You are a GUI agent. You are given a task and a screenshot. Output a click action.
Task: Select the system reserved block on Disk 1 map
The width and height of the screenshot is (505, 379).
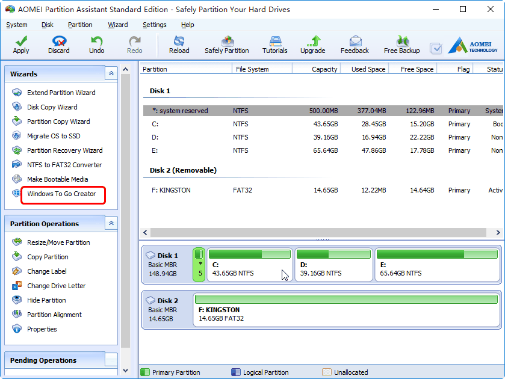click(x=199, y=265)
